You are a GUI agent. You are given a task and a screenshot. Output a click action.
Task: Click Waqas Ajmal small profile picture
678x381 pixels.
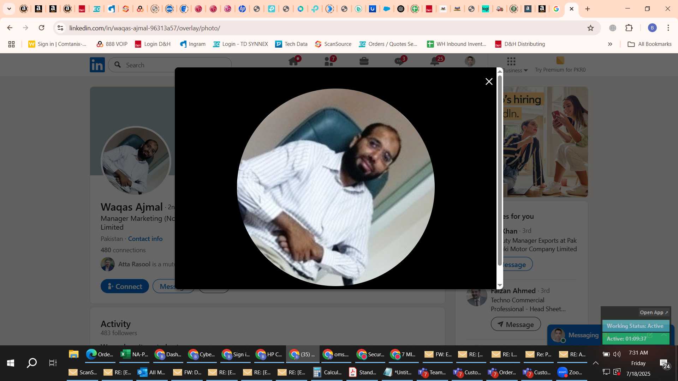click(x=136, y=161)
